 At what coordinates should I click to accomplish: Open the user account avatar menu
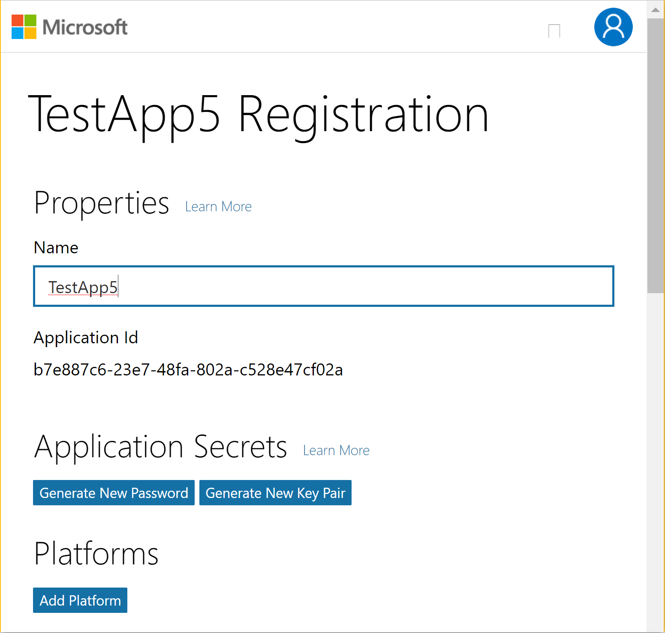click(x=613, y=27)
